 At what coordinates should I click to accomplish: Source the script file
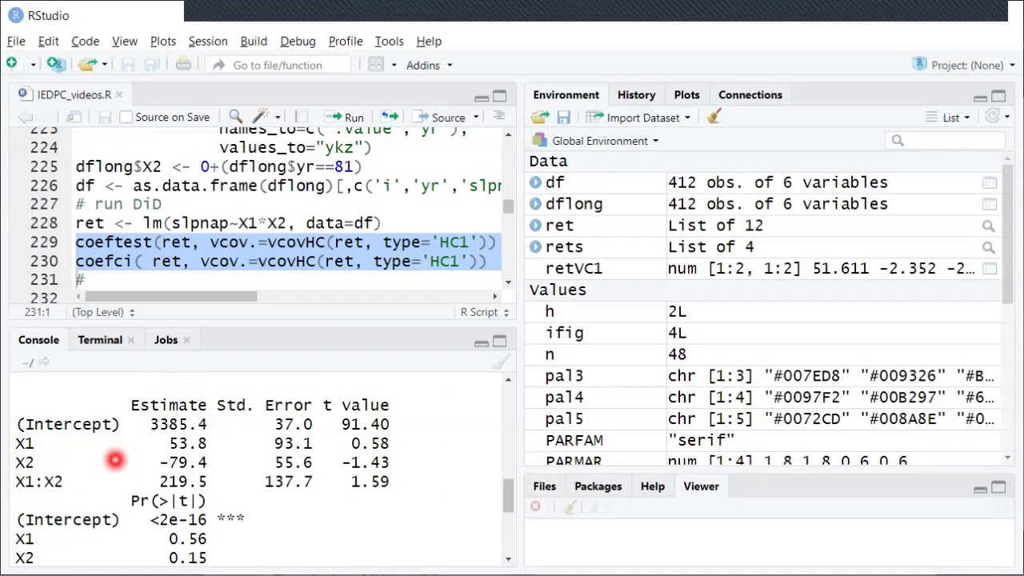coord(439,118)
